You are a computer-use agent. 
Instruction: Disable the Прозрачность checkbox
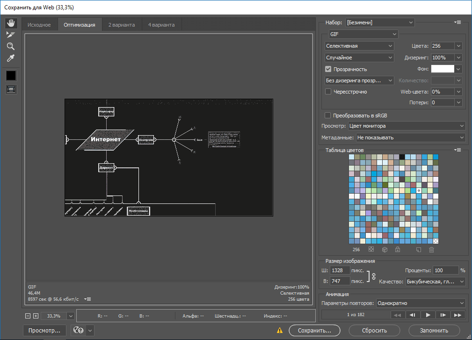[x=328, y=69]
